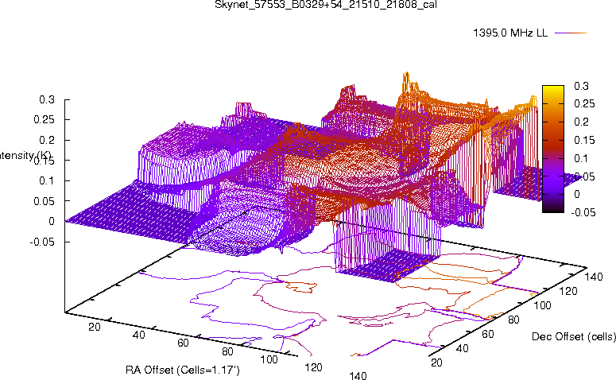The image size is (616, 380).
Task: Pick the 120 tick on the Dec Offset axis
Action: click(x=568, y=292)
